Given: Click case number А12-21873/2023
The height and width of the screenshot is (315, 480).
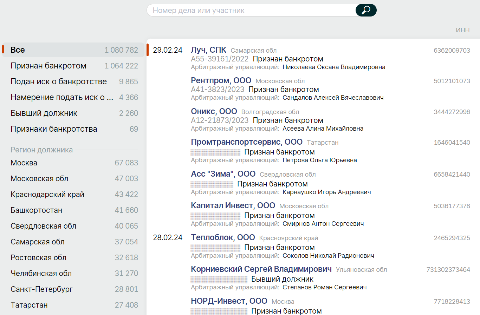Looking at the screenshot, I should point(220,120).
